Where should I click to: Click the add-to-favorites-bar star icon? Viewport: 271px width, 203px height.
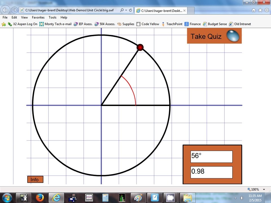click(4, 24)
